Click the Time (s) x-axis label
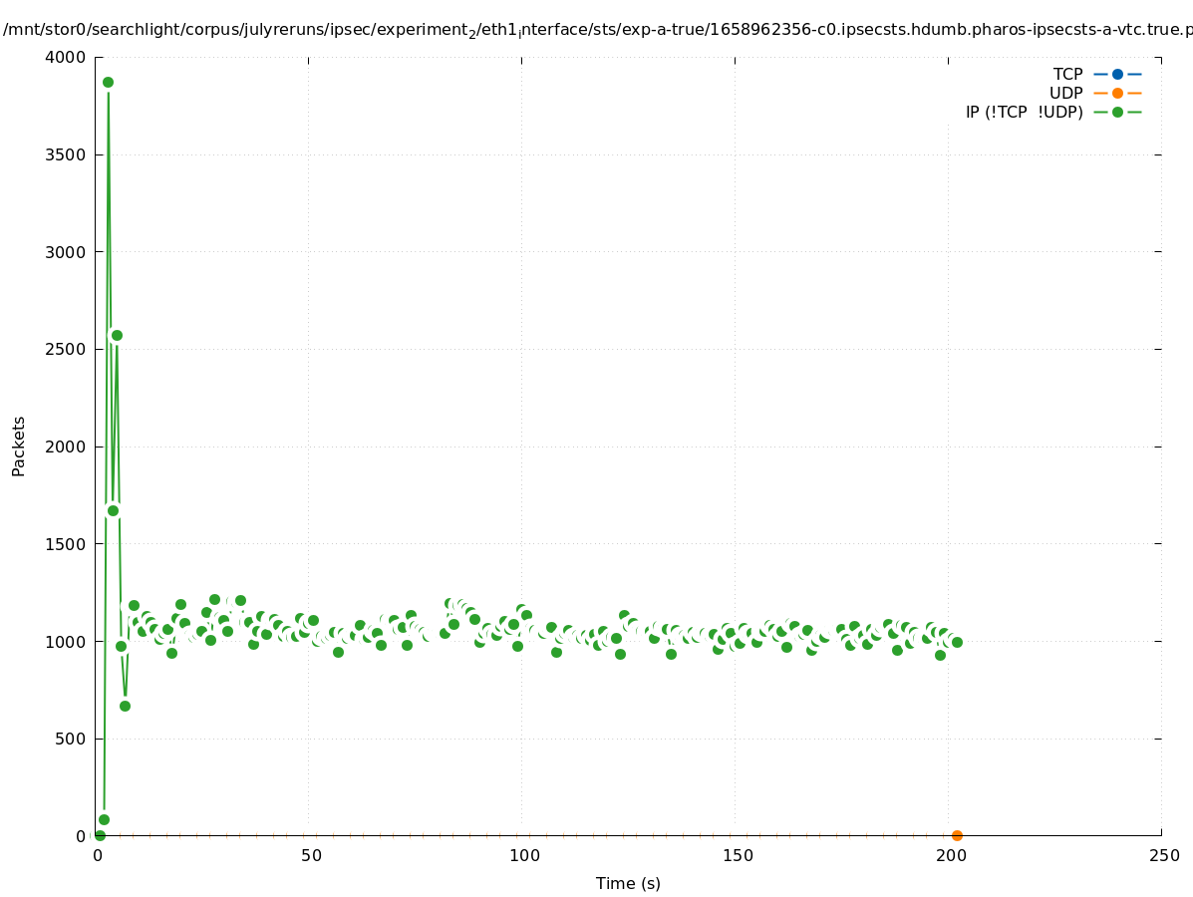This screenshot has height=897, width=1193. tap(628, 883)
